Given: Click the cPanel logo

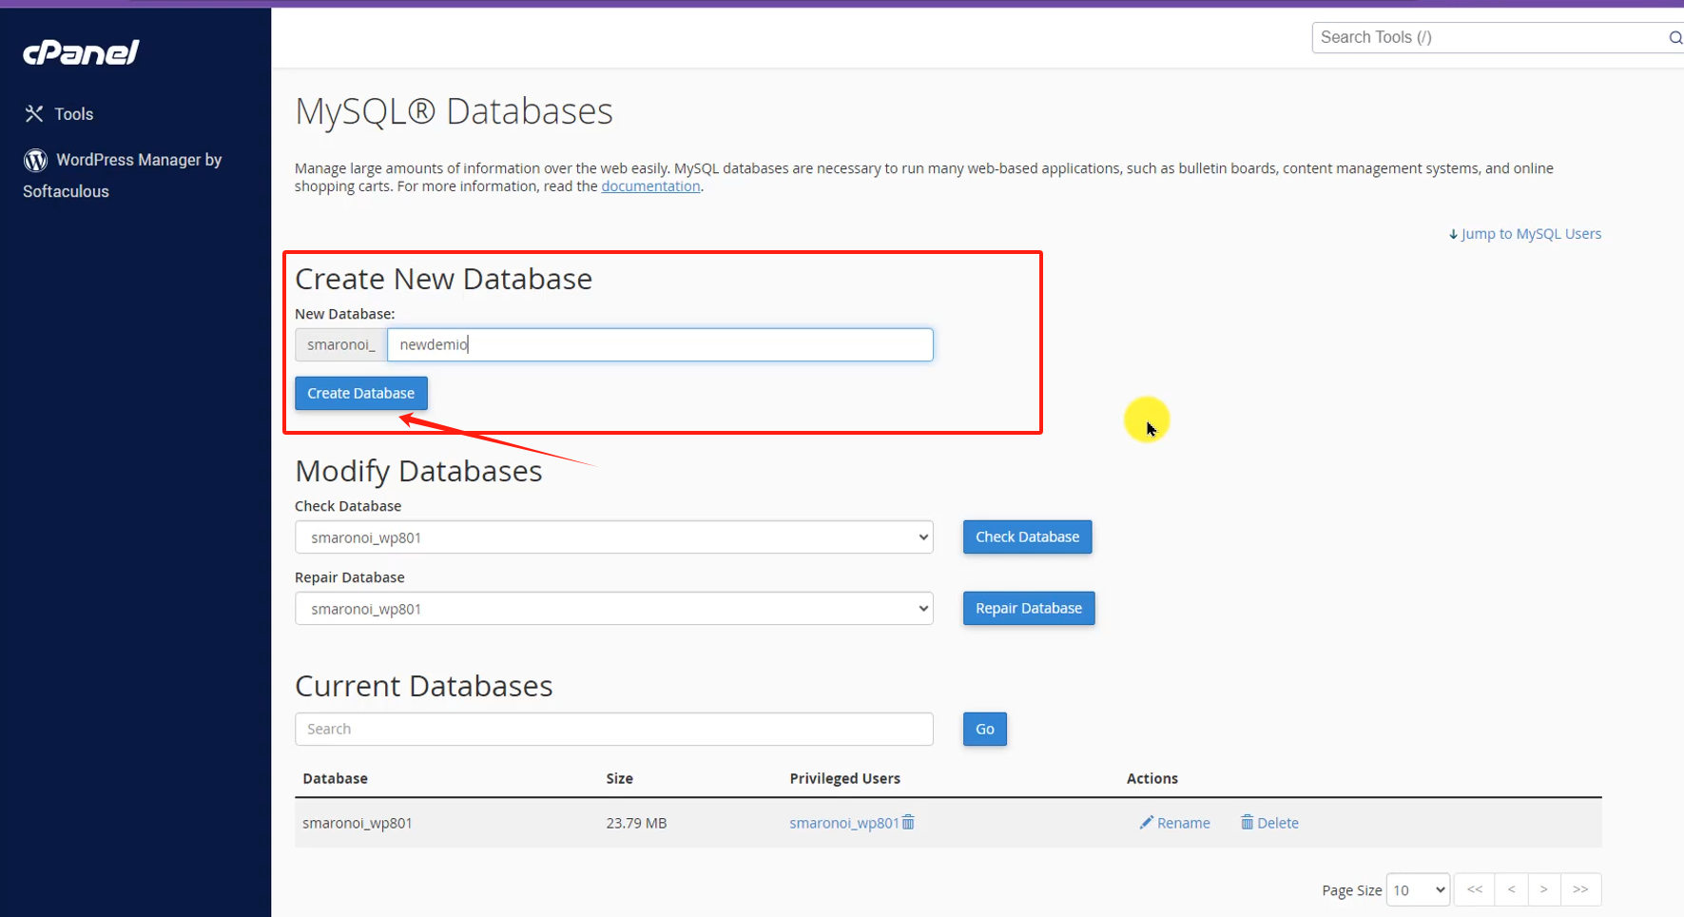Looking at the screenshot, I should pyautogui.click(x=81, y=52).
